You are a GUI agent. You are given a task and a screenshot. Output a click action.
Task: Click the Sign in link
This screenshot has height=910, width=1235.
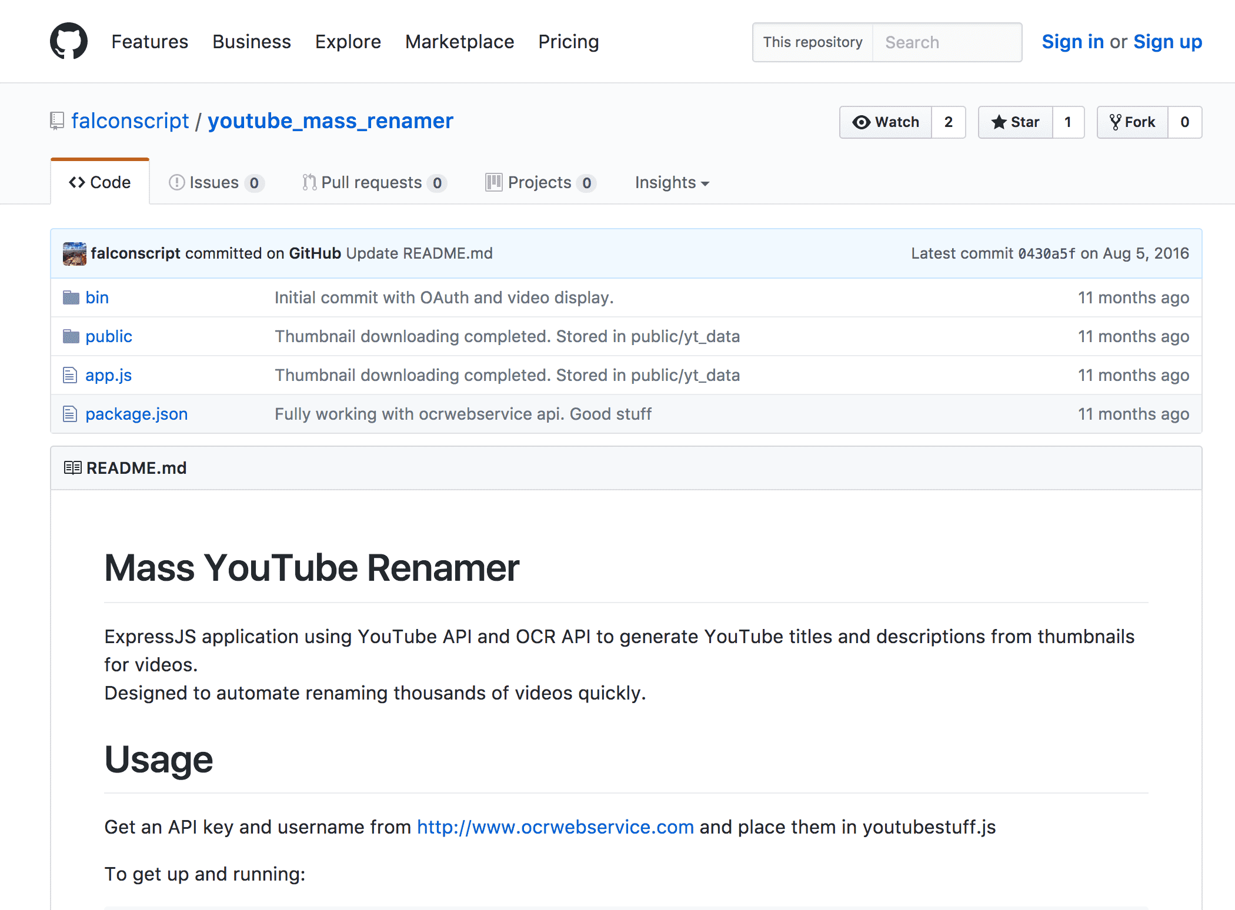(1073, 42)
